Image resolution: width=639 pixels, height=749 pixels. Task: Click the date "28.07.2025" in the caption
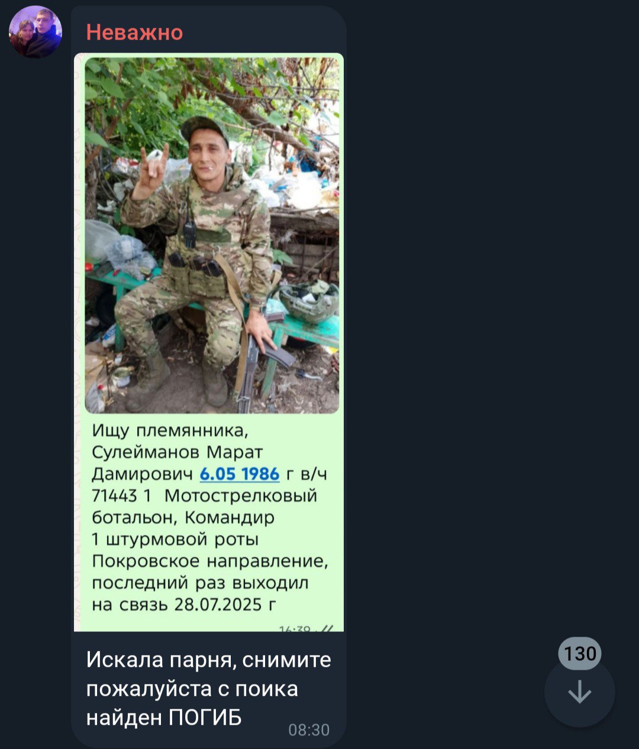coord(218,604)
